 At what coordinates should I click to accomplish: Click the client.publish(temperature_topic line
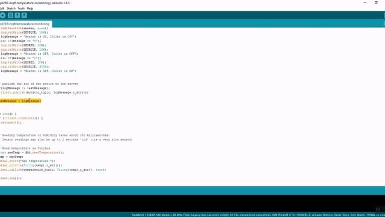[53, 170]
